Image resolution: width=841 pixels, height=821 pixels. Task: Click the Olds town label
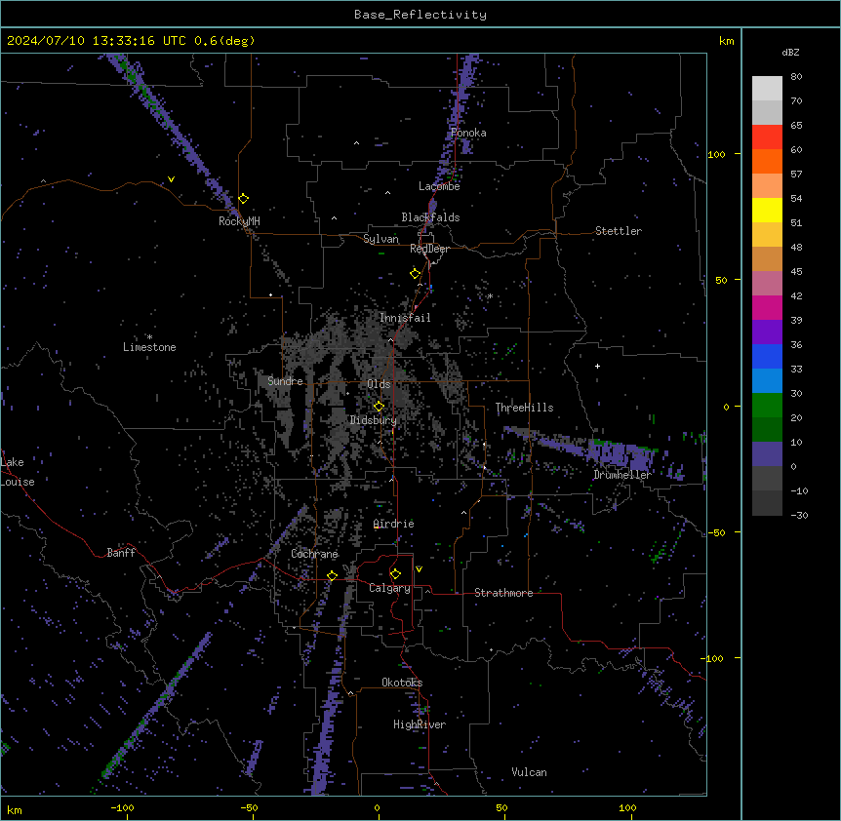click(x=379, y=384)
